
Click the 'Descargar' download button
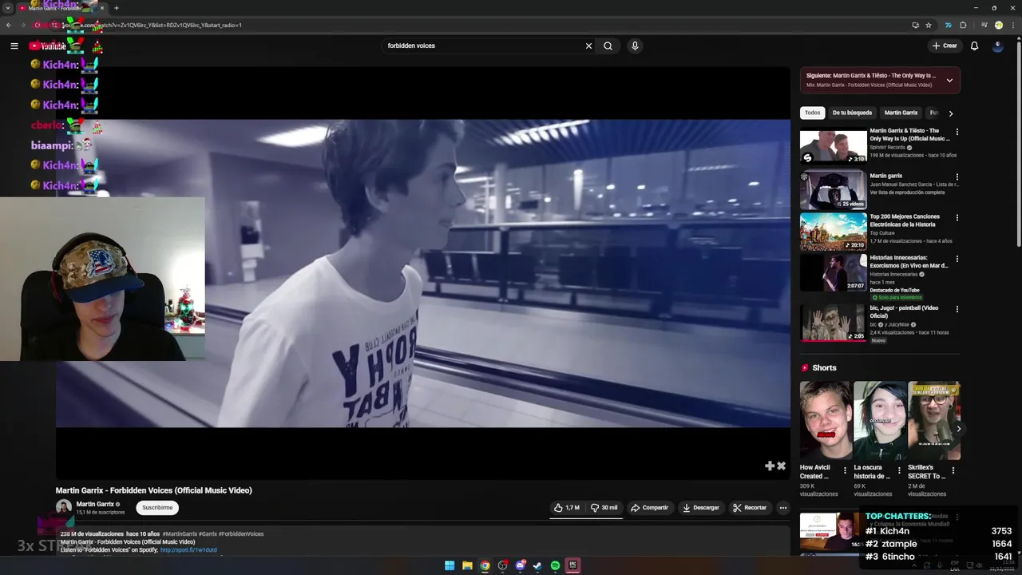(700, 508)
